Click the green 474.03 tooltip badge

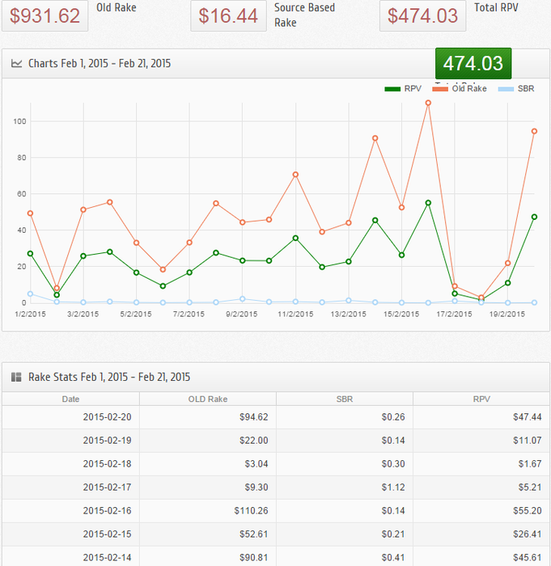[x=473, y=64]
